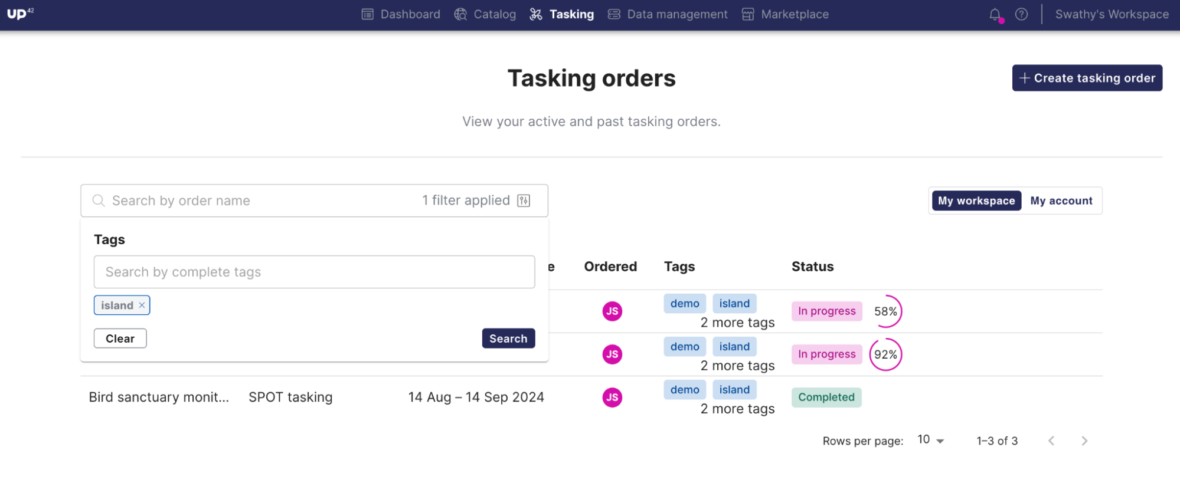Click In progress status with 92%
This screenshot has width=1180, height=496.
826,354
